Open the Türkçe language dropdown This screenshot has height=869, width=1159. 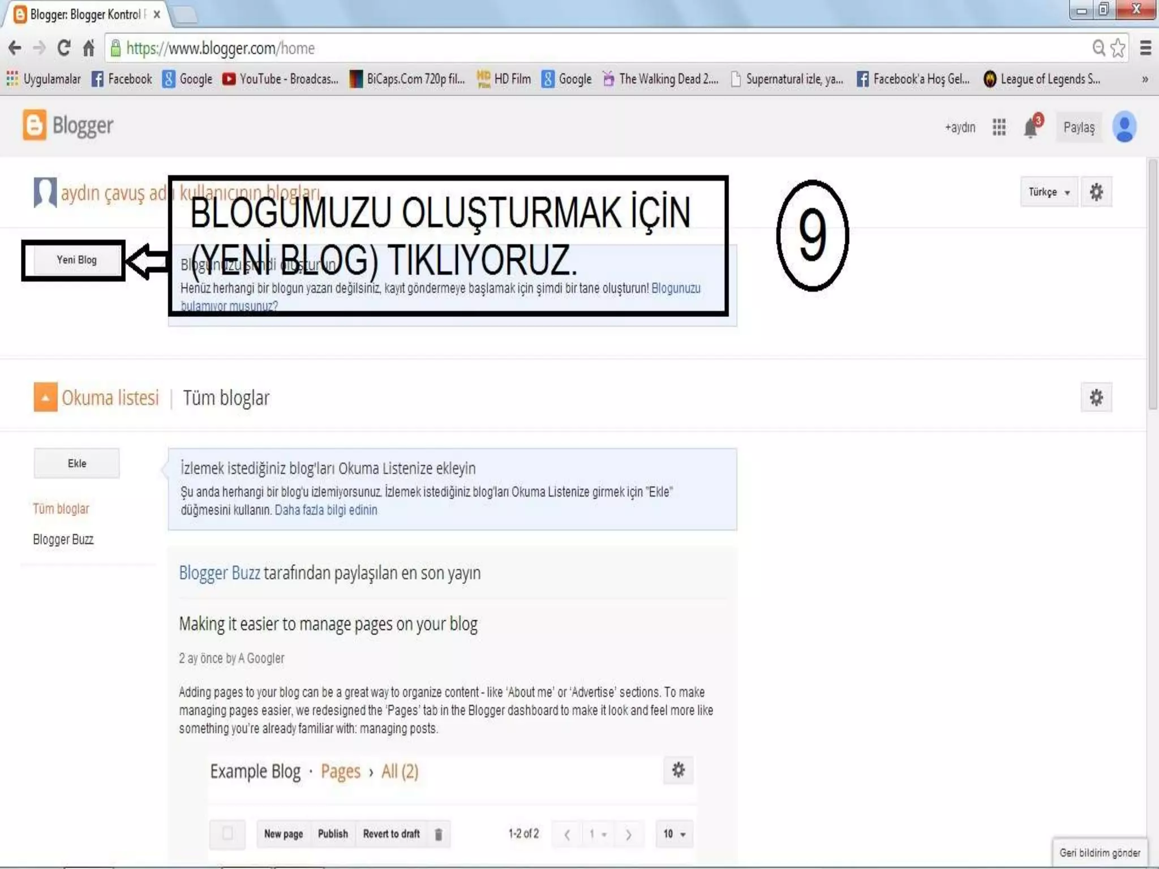tap(1049, 192)
